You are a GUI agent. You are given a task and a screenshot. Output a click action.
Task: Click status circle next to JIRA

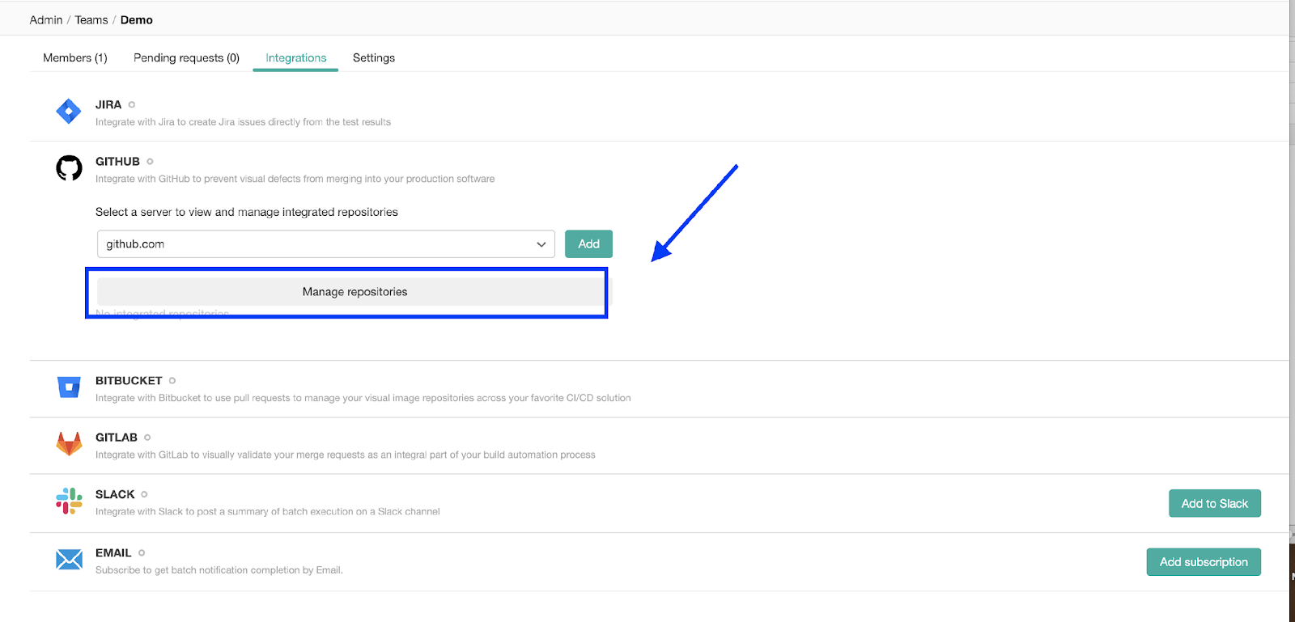tap(132, 105)
